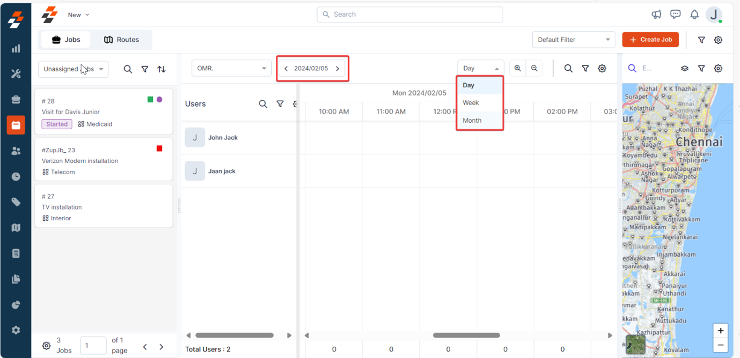The height and width of the screenshot is (358, 740).
Task: Open job card Verizon Modem installation
Action: click(104, 160)
